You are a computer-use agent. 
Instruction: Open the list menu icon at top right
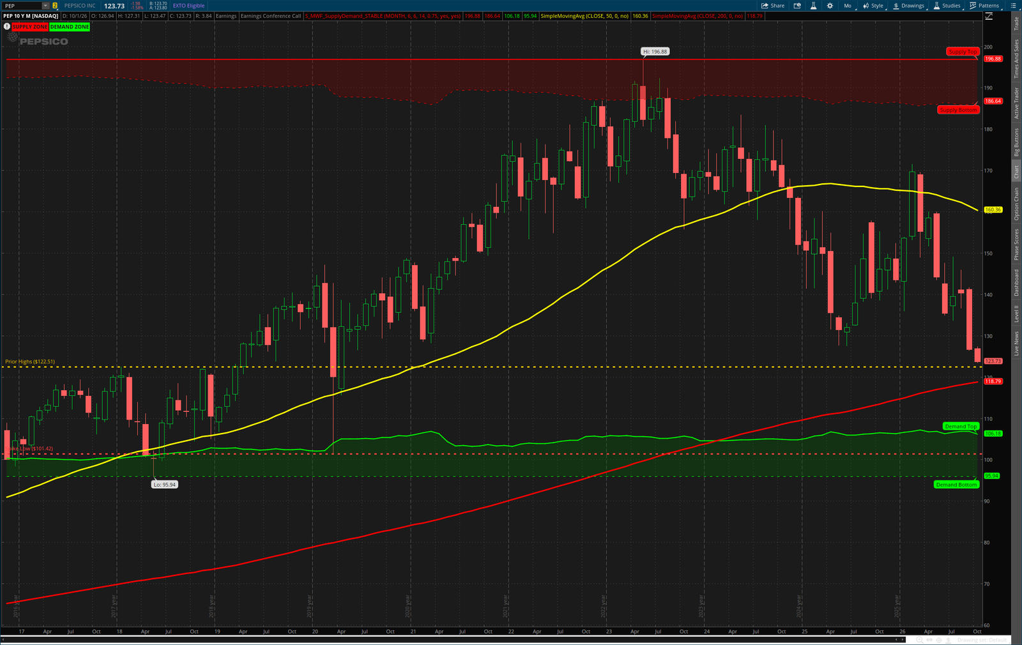pos(1014,6)
